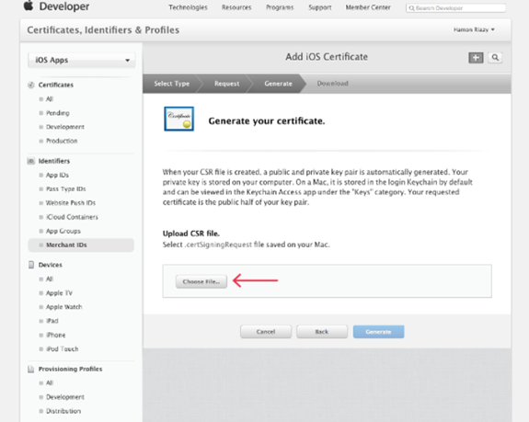This screenshot has height=422, width=529.
Task: Open the iOS Apps platform dropdown
Action: pos(82,60)
